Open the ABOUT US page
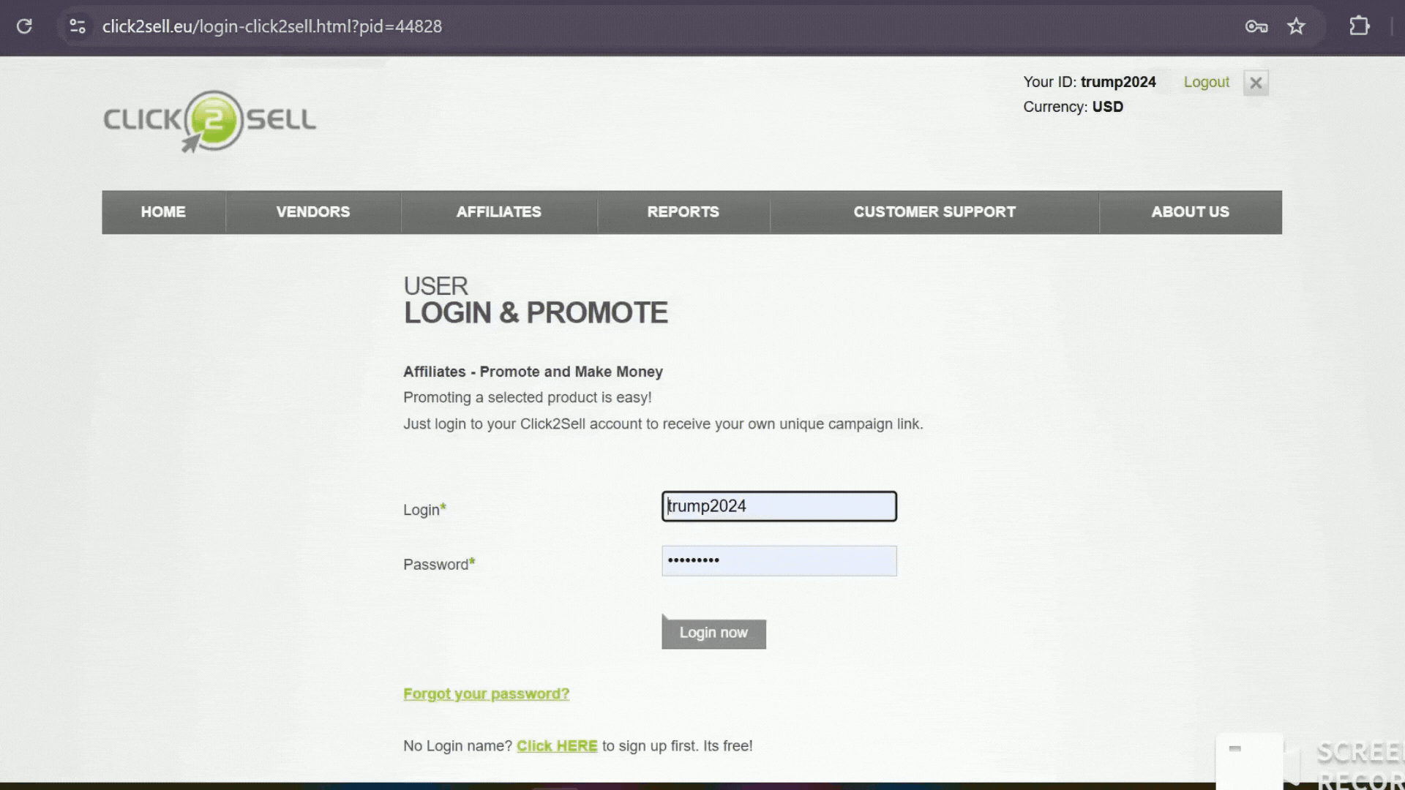 point(1190,212)
